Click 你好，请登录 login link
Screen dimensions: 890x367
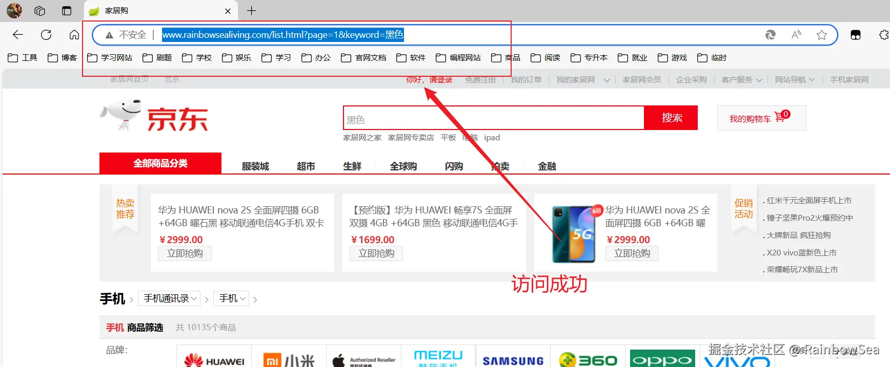pos(429,80)
